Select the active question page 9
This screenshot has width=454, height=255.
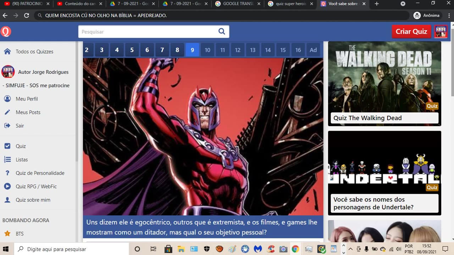(x=192, y=50)
